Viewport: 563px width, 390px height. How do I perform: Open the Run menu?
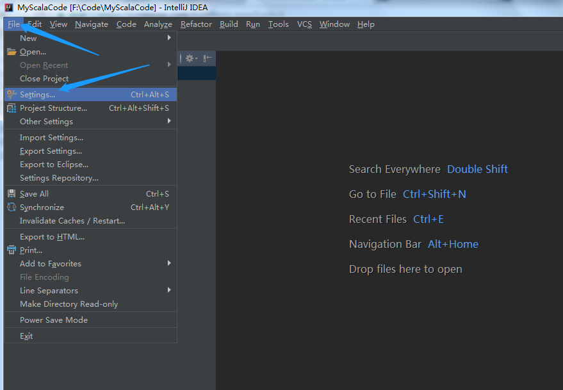pos(253,24)
